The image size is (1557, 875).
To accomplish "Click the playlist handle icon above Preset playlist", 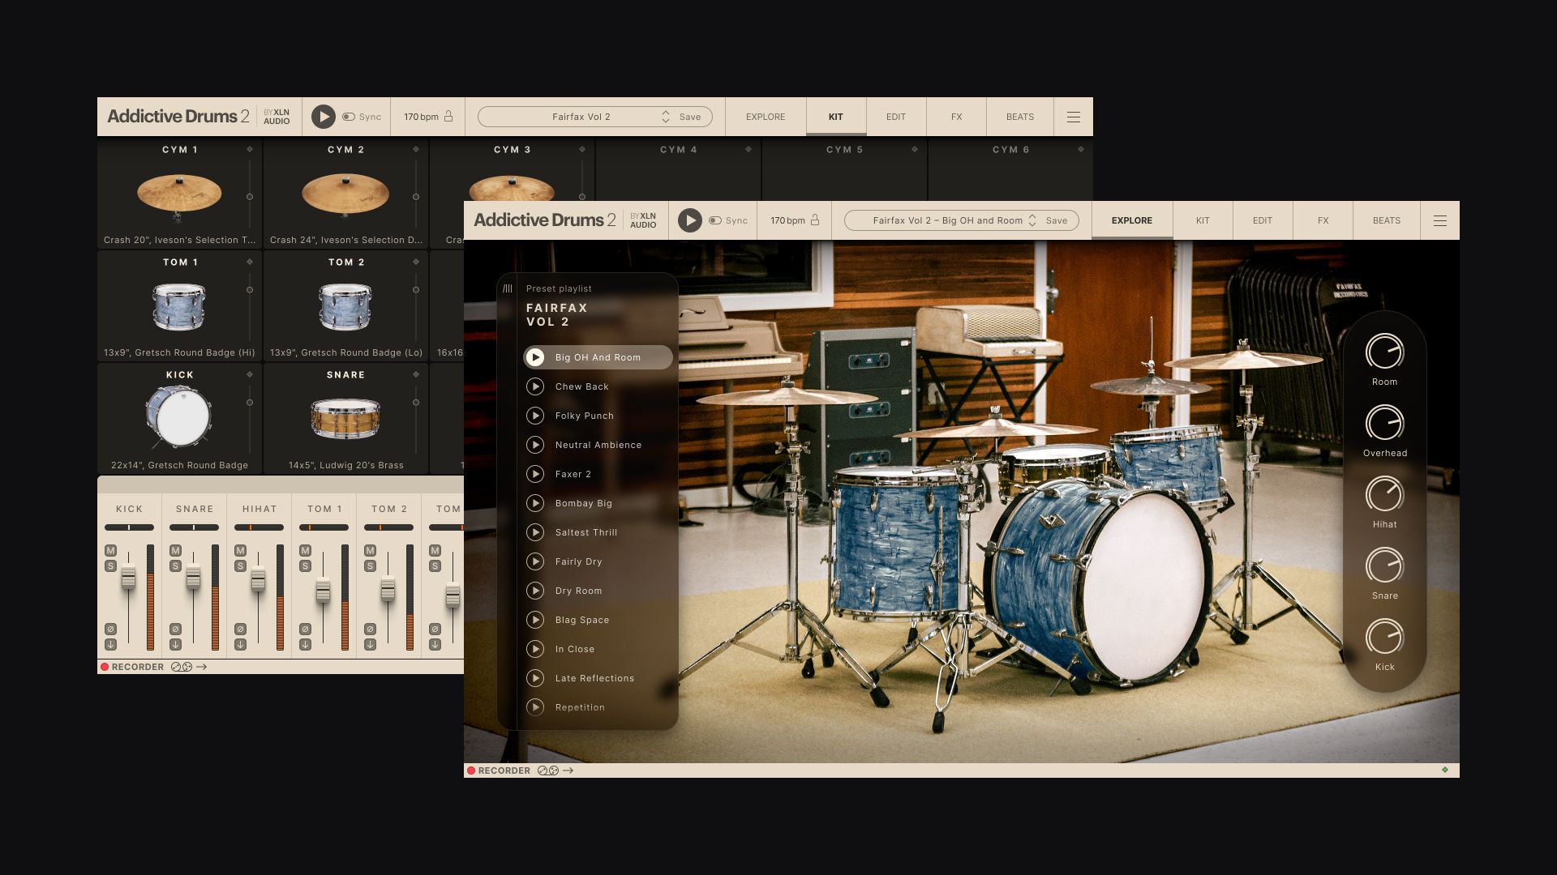I will click(x=508, y=288).
